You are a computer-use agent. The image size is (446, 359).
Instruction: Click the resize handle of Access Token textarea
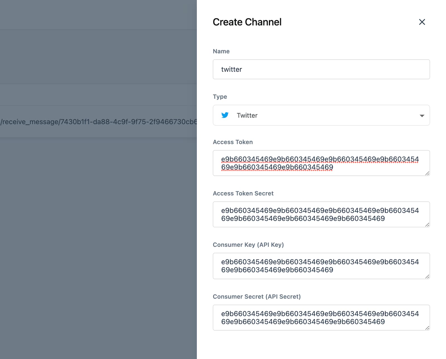[427, 173]
